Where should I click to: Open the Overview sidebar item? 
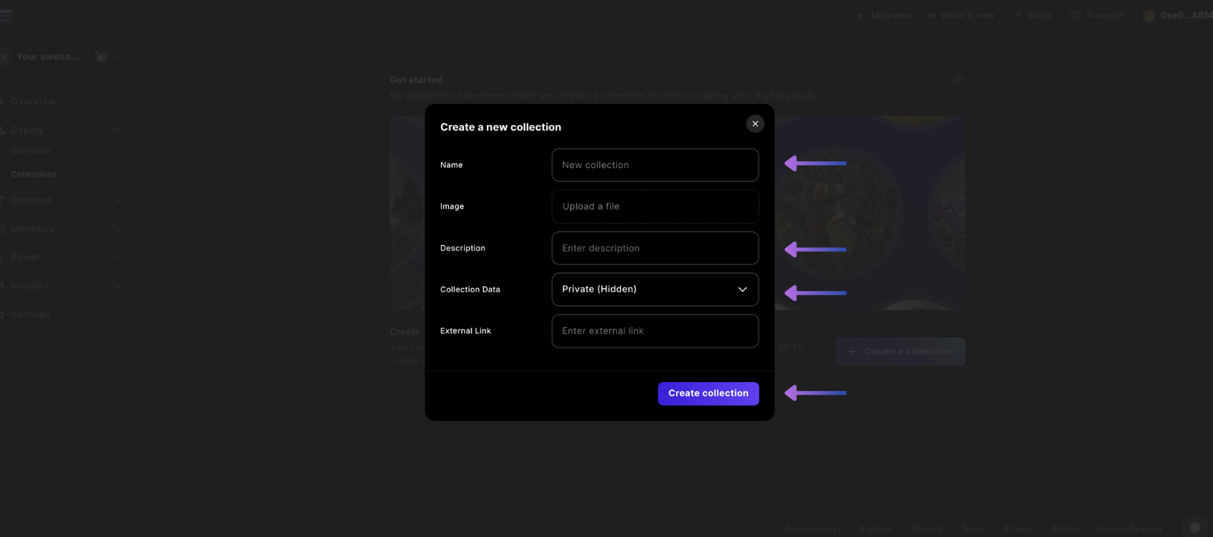click(33, 101)
